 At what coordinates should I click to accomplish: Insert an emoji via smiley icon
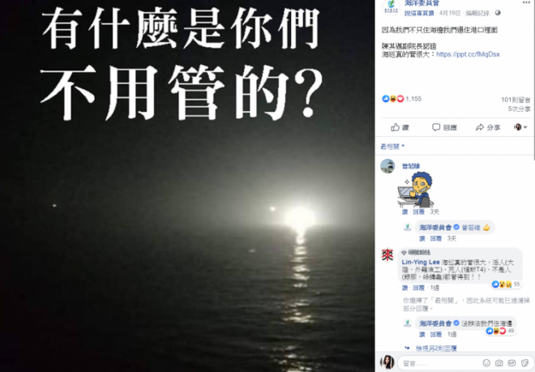coord(486,363)
